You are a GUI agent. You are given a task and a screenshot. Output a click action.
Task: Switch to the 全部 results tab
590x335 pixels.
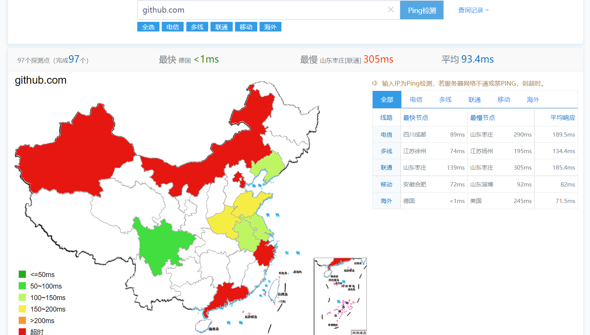pyautogui.click(x=387, y=100)
